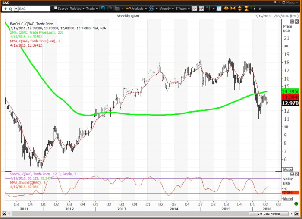
Task: Click the blue undo arrow icon
Action: pyautogui.click(x=104, y=8)
